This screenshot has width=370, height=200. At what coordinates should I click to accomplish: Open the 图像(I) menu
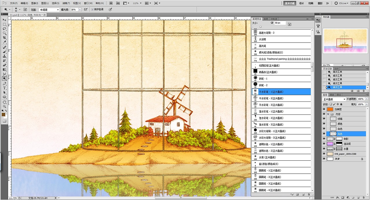pos(35,3)
